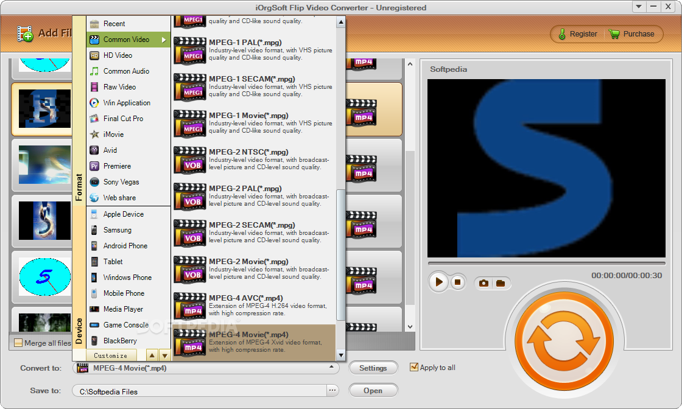This screenshot has width=682, height=409.
Task: Open the Convert to format dropdown
Action: [206, 368]
